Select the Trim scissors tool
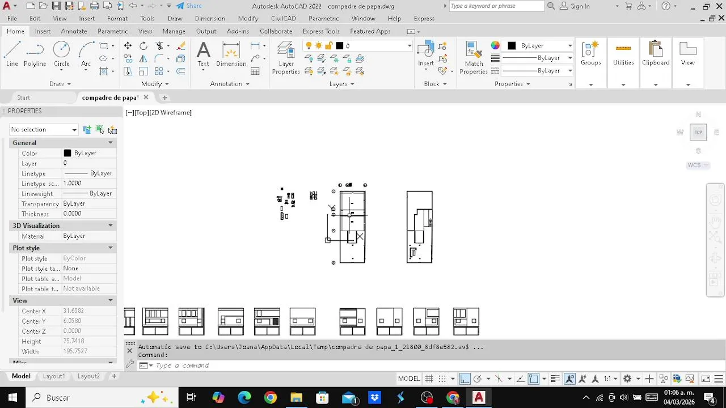Screen dimensions: 726x408 click(x=159, y=46)
